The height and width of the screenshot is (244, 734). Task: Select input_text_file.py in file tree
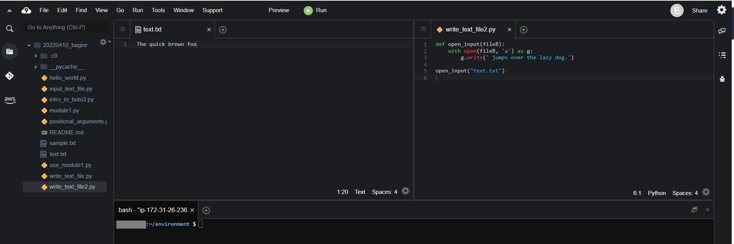pyautogui.click(x=71, y=89)
